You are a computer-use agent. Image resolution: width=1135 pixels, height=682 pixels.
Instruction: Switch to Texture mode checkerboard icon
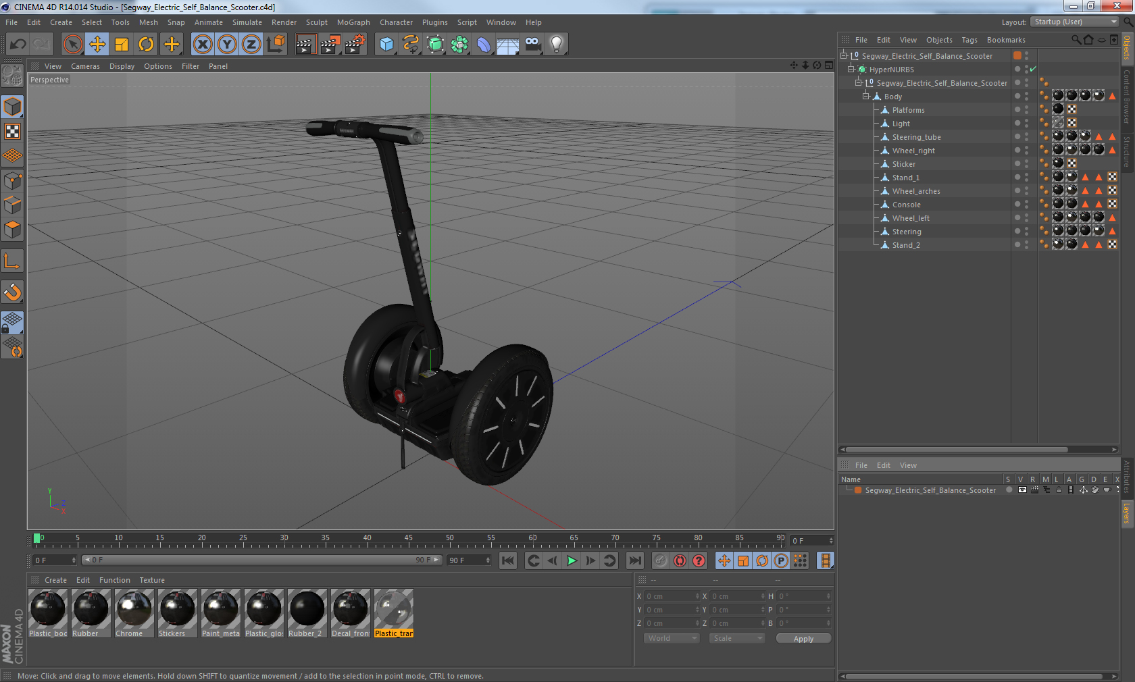tap(13, 131)
